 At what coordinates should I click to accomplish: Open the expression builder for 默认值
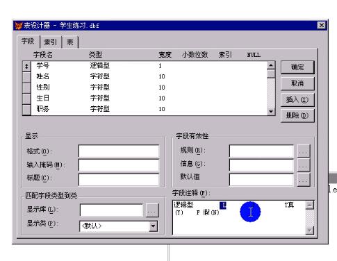303,179
